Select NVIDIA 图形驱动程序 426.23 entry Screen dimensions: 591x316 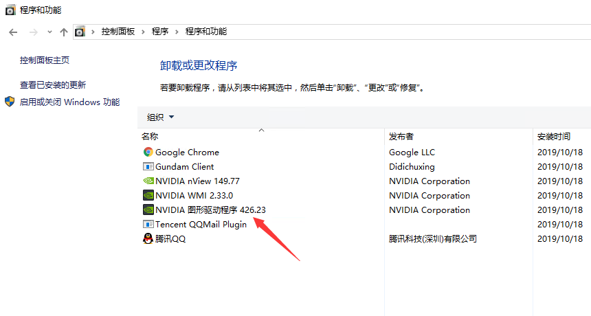coord(210,210)
